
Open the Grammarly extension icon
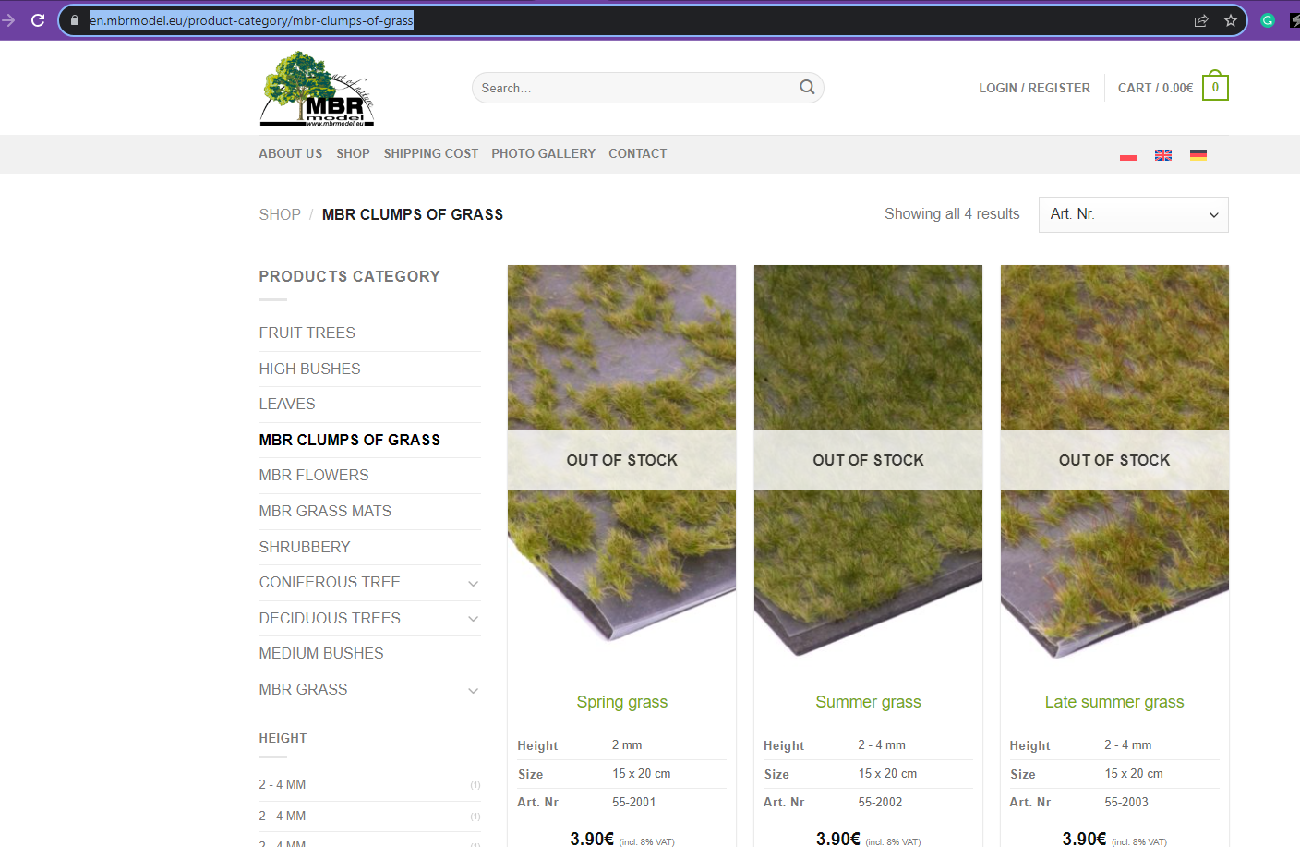[x=1268, y=20]
